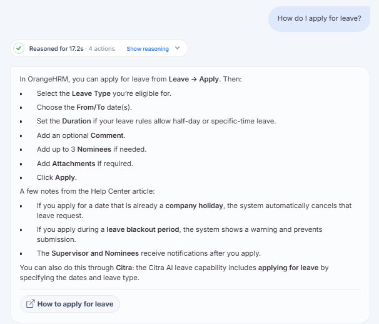The width and height of the screenshot is (379, 324).
Task: Click the 'Reasoned for 17.2s' text
Action: tap(56, 49)
